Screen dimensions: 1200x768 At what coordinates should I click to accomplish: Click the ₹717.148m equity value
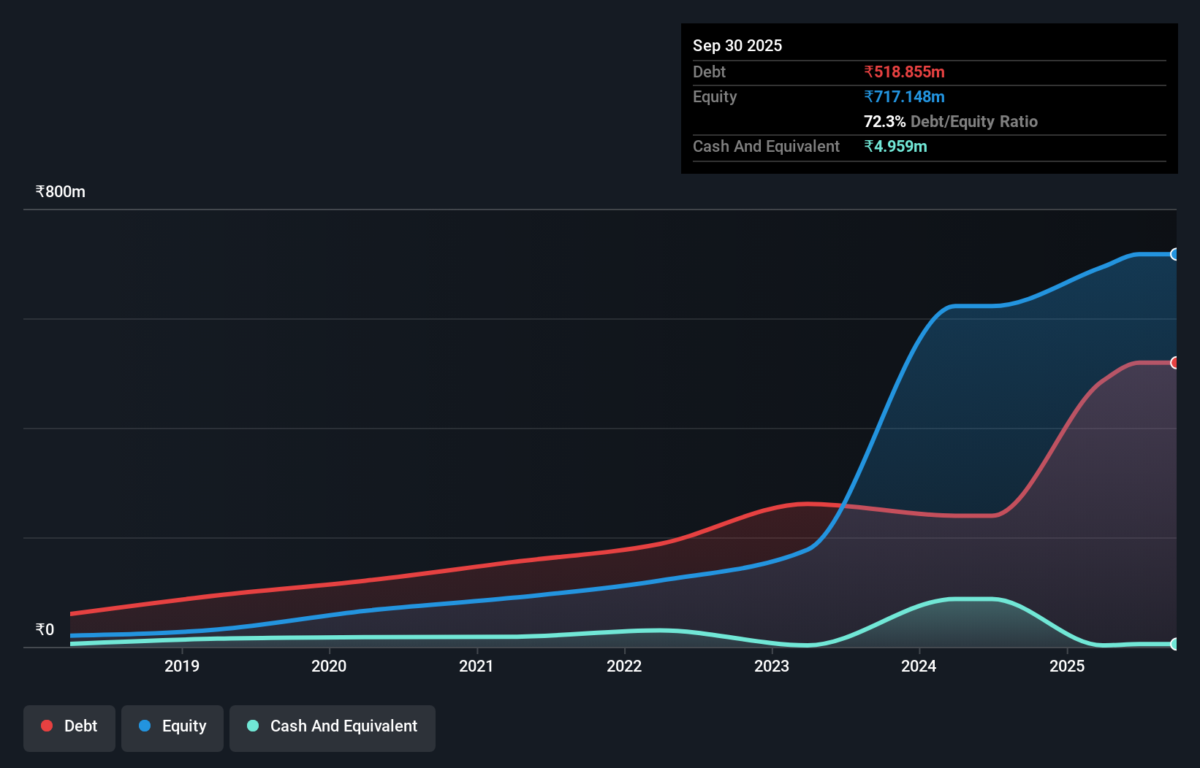click(x=904, y=96)
